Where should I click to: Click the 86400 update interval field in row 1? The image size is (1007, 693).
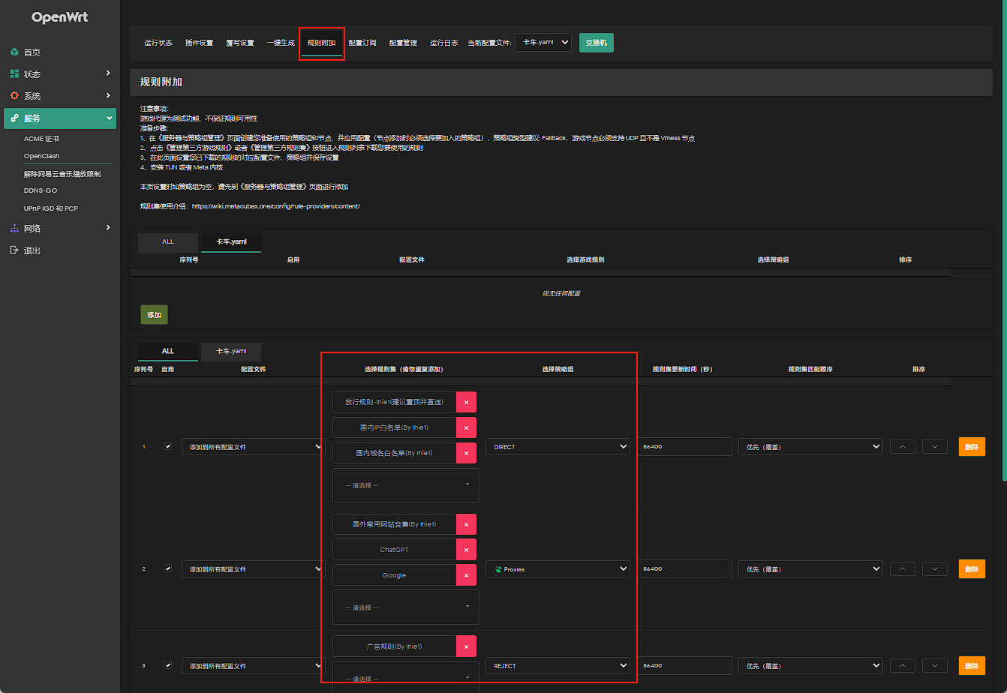point(685,447)
